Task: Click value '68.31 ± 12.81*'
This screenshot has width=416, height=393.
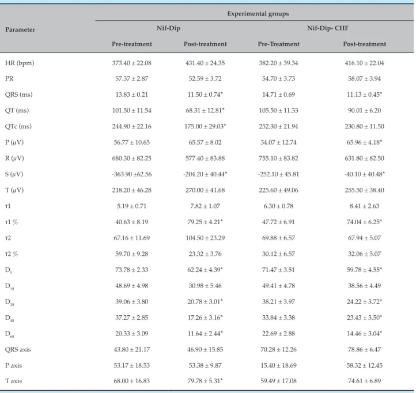Action: (205, 111)
